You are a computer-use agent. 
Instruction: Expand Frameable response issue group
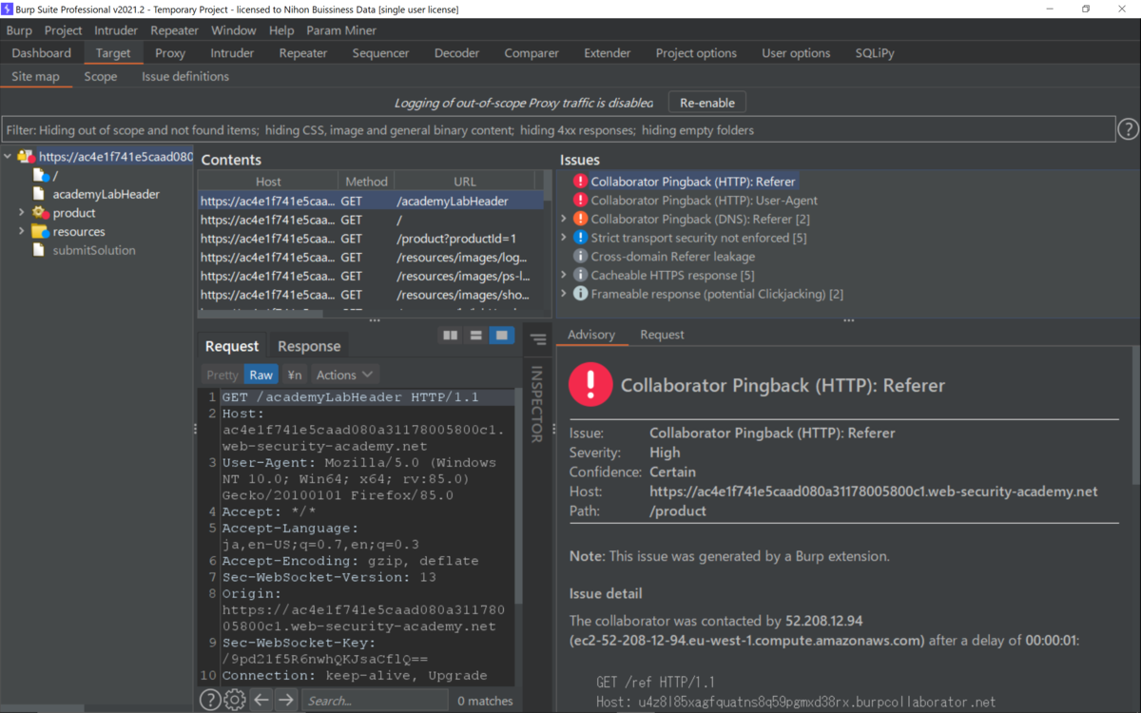coord(564,294)
